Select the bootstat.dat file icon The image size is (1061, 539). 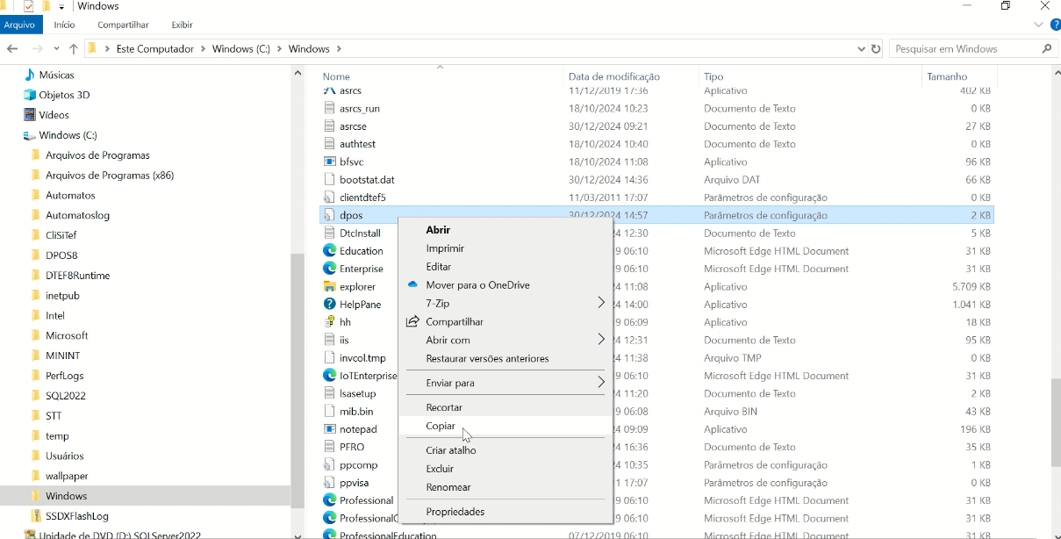coord(330,180)
